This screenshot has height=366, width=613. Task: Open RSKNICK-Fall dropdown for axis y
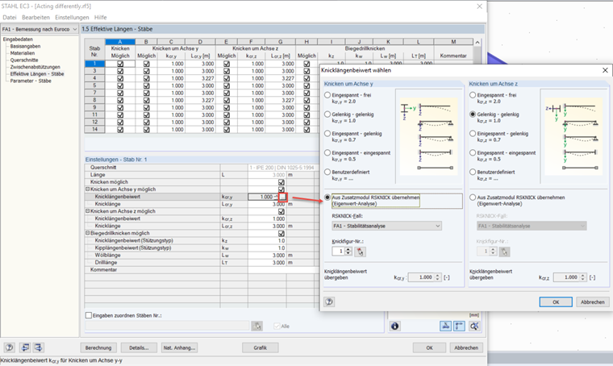(x=386, y=226)
